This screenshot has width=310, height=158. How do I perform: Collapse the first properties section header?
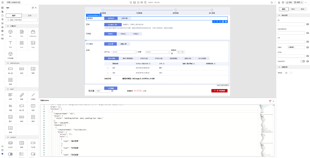[x=293, y=15]
